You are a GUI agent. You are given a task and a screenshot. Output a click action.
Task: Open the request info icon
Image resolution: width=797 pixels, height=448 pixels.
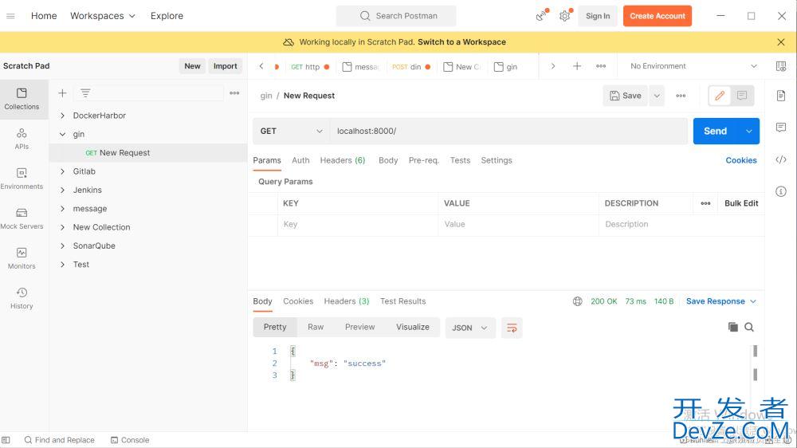(x=781, y=191)
